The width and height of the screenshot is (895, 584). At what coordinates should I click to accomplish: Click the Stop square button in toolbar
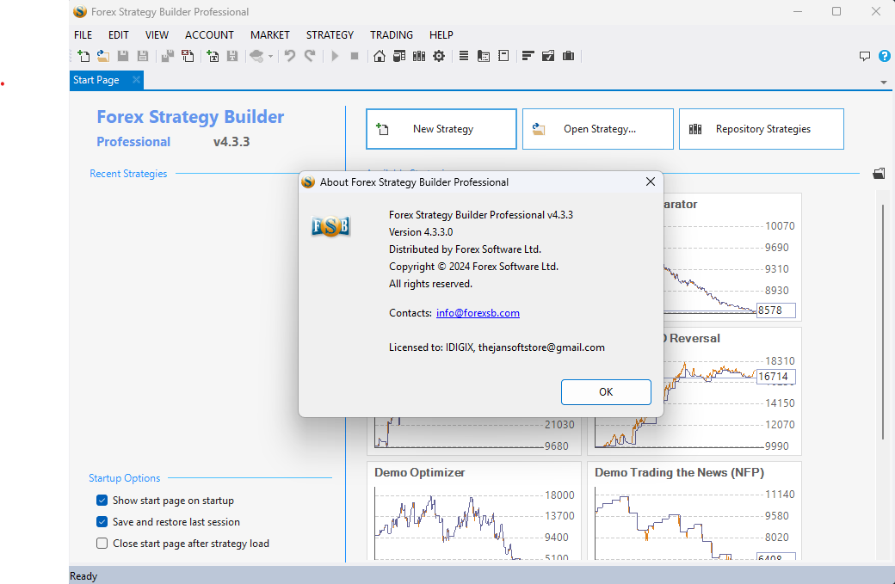[355, 56]
